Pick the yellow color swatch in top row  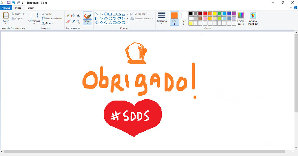[x=215, y=13]
